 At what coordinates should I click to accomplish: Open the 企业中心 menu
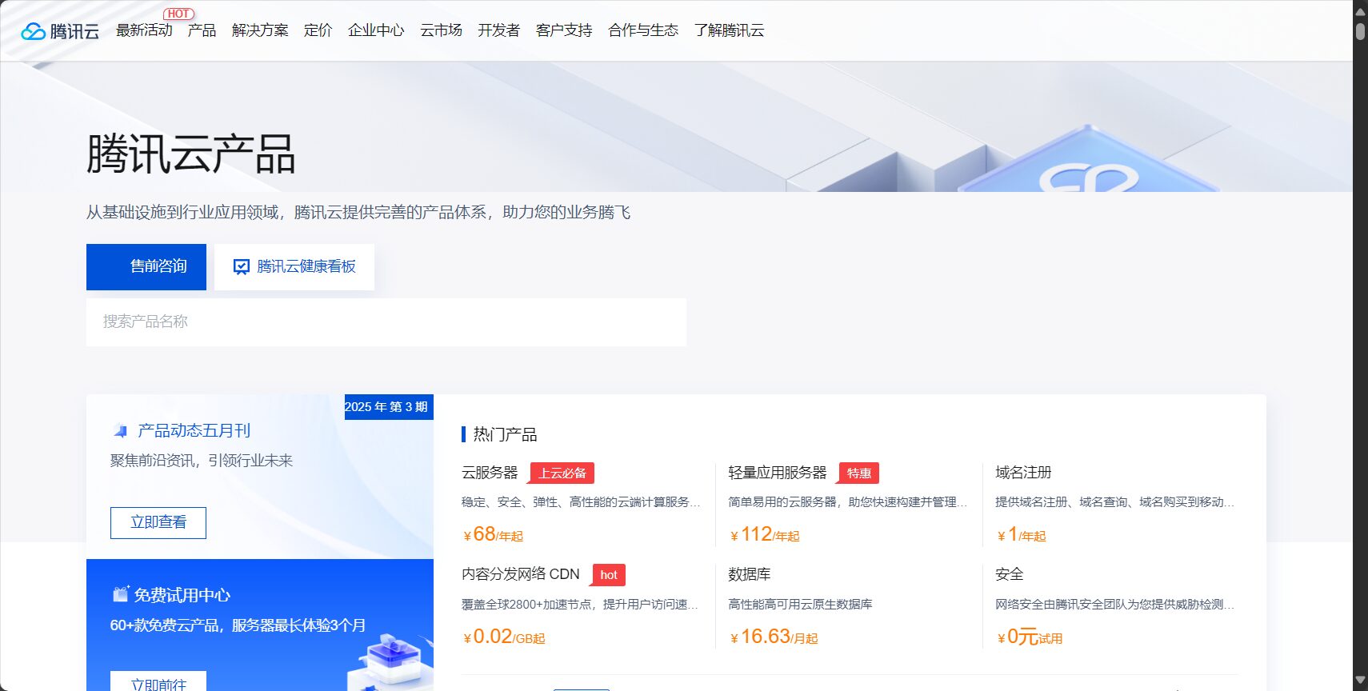click(376, 30)
